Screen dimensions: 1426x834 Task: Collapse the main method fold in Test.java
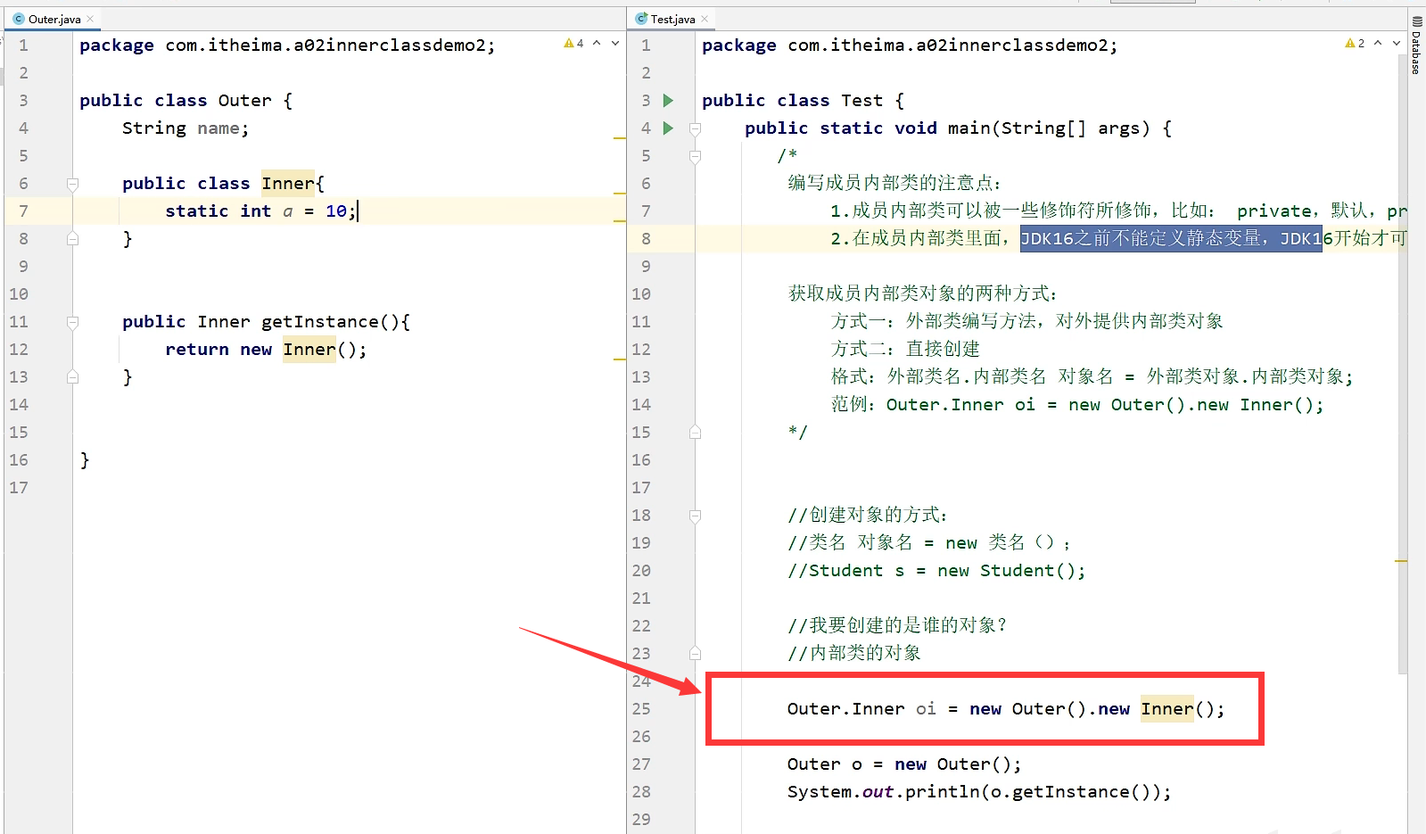[x=695, y=128]
